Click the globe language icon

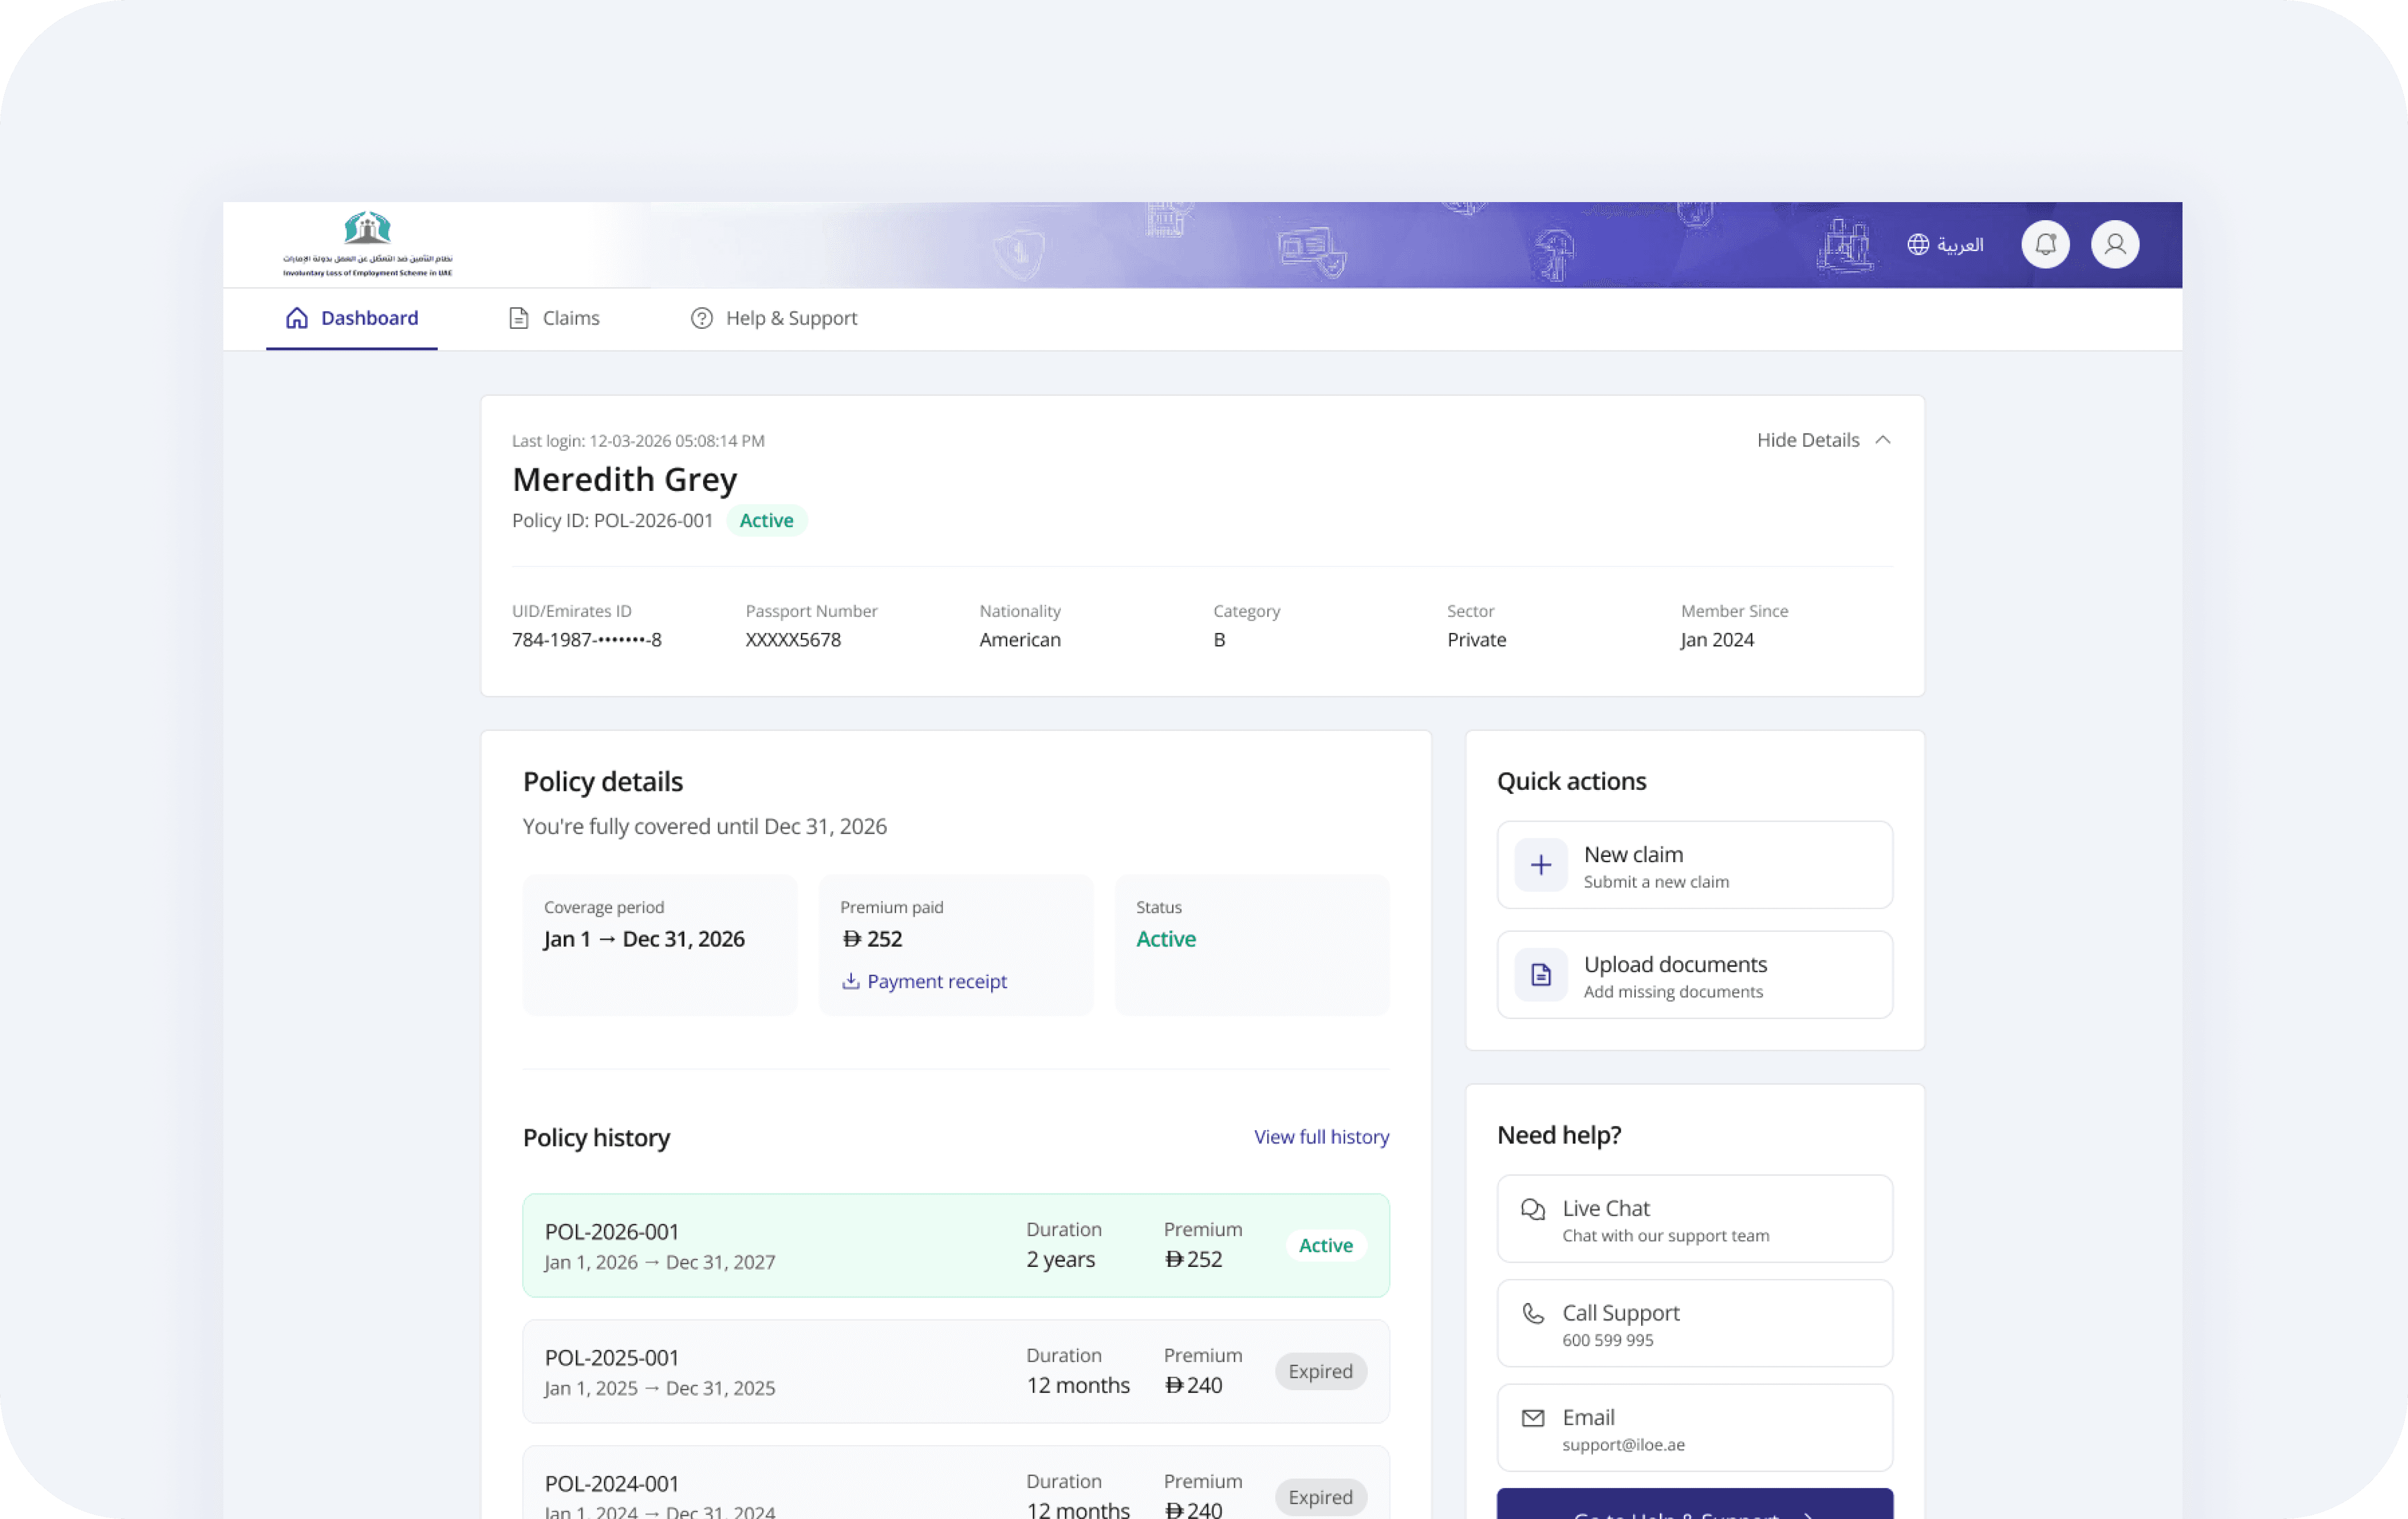click(x=1917, y=244)
